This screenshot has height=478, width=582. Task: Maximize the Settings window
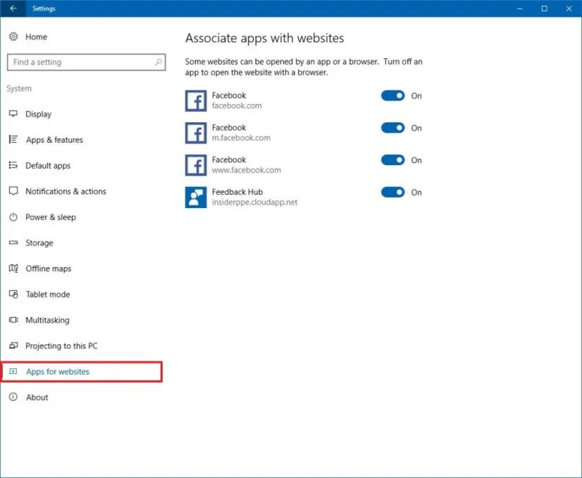(544, 8)
